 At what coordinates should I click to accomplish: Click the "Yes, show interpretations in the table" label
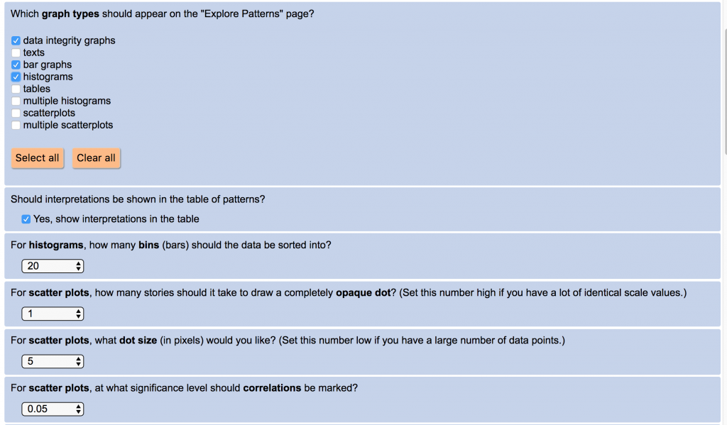116,219
